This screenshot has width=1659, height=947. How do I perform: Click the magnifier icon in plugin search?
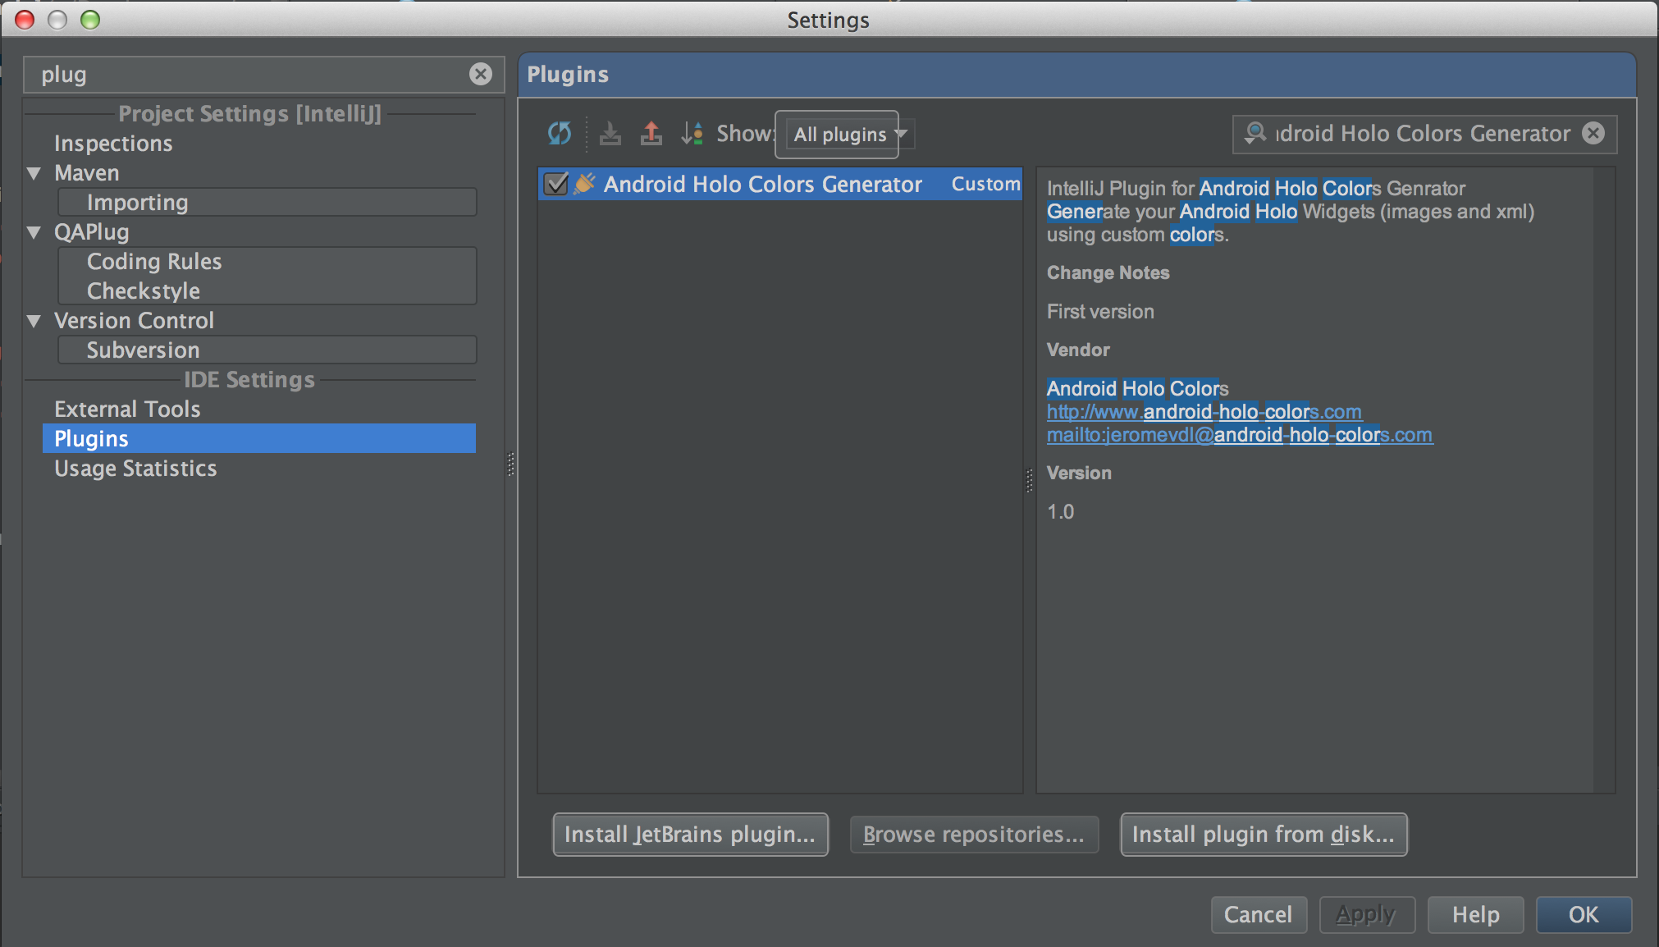tap(1255, 133)
